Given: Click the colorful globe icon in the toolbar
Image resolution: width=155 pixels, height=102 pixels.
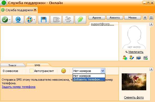Looking at the screenshot, I should pos(29,19).
